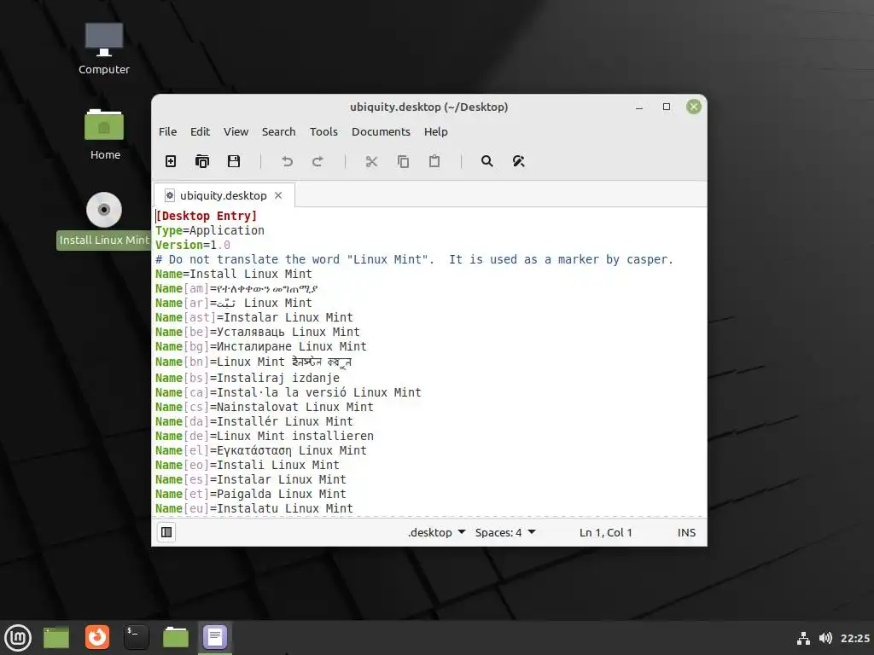Save the current file via toolbar

(234, 161)
